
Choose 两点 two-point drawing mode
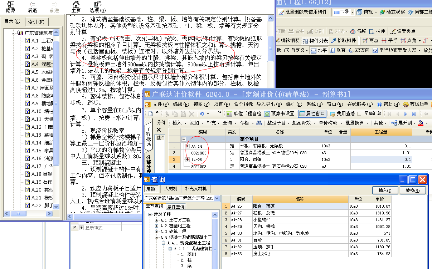click(370, 41)
